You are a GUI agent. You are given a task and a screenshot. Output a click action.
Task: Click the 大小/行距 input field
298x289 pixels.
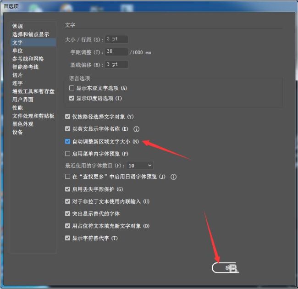(x=116, y=39)
